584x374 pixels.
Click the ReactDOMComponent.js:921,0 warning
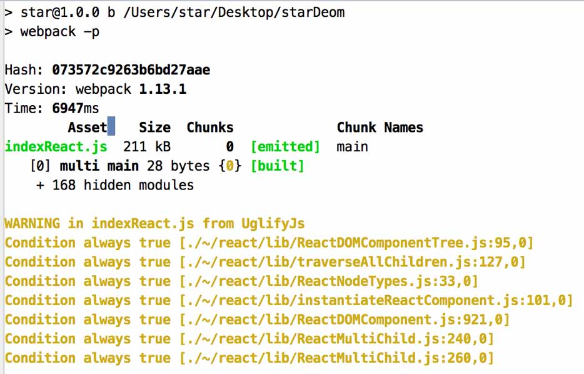(x=257, y=320)
